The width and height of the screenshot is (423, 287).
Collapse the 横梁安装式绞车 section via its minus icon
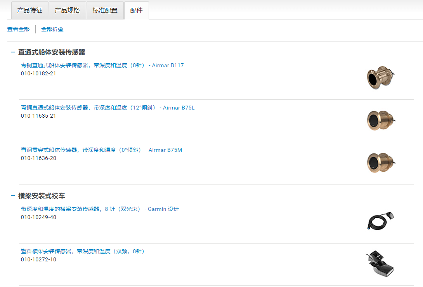click(13, 196)
